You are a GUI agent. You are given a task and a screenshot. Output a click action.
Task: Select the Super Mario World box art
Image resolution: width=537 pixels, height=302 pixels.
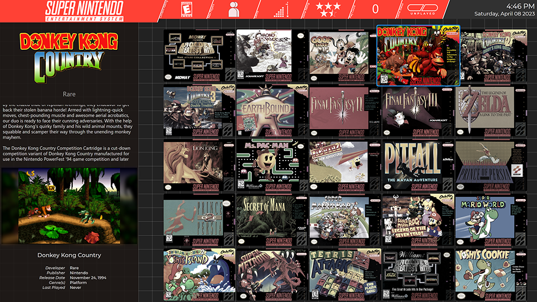tap(491, 220)
